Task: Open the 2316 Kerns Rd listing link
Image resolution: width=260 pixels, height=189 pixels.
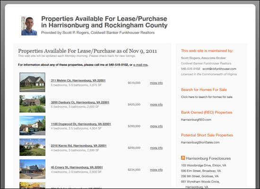Action: [78, 146]
